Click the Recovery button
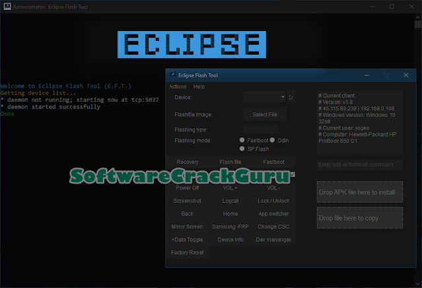 [188, 162]
